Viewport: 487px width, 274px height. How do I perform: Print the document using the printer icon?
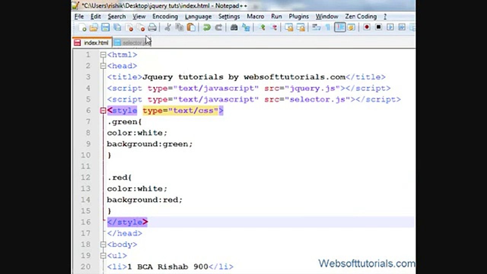[152, 27]
